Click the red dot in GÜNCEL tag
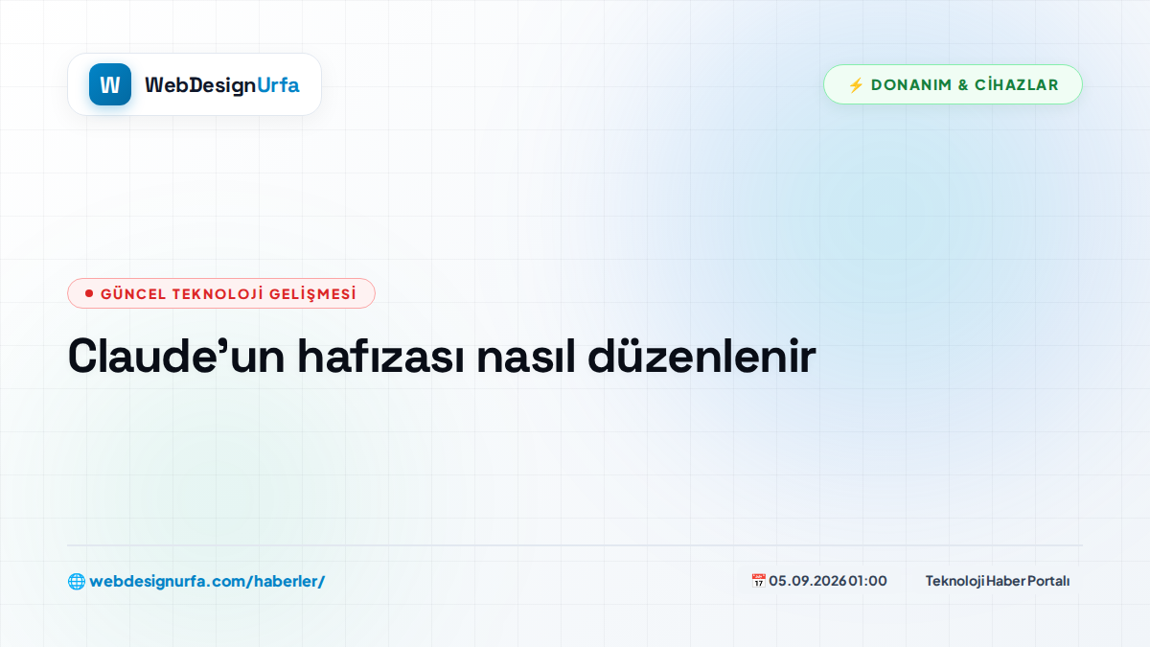Image resolution: width=1150 pixels, height=647 pixels. (x=89, y=293)
